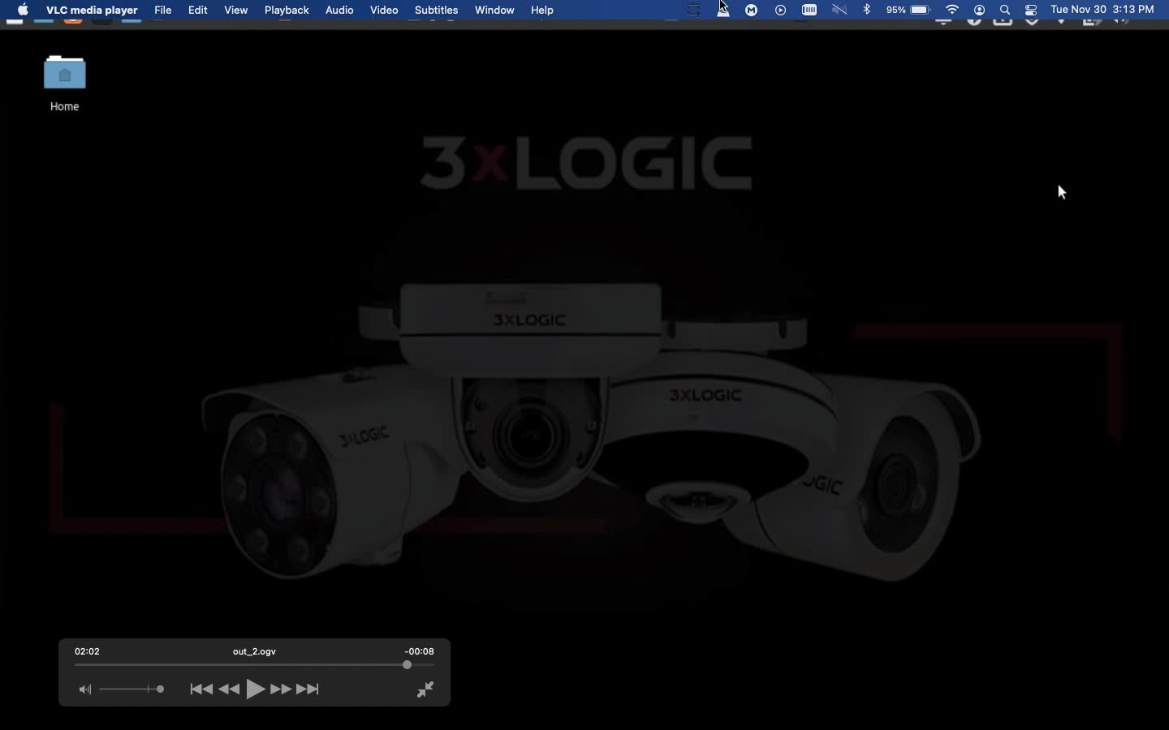Fast forward the video playback
This screenshot has width=1169, height=730.
click(x=283, y=691)
